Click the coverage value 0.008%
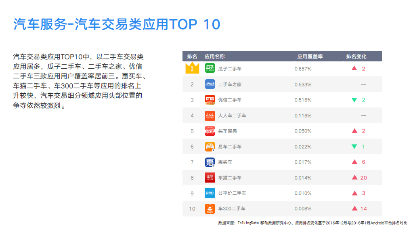Viewport: 411px width, 227px height. tap(303, 209)
